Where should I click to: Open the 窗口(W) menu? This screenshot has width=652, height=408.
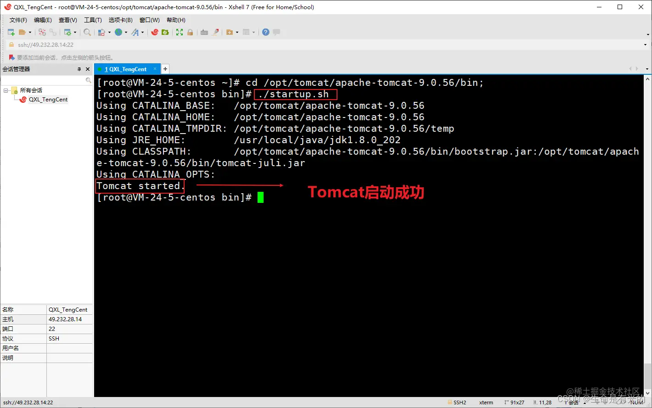point(150,20)
